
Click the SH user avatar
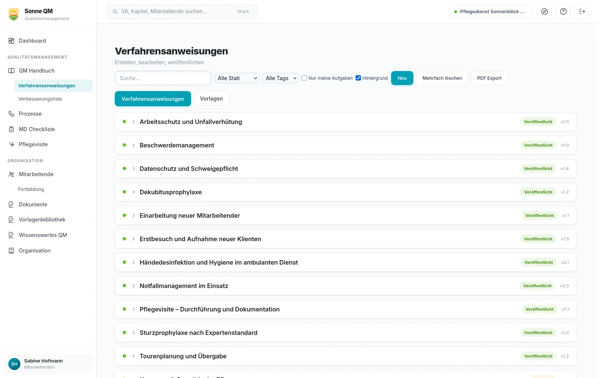[14, 364]
